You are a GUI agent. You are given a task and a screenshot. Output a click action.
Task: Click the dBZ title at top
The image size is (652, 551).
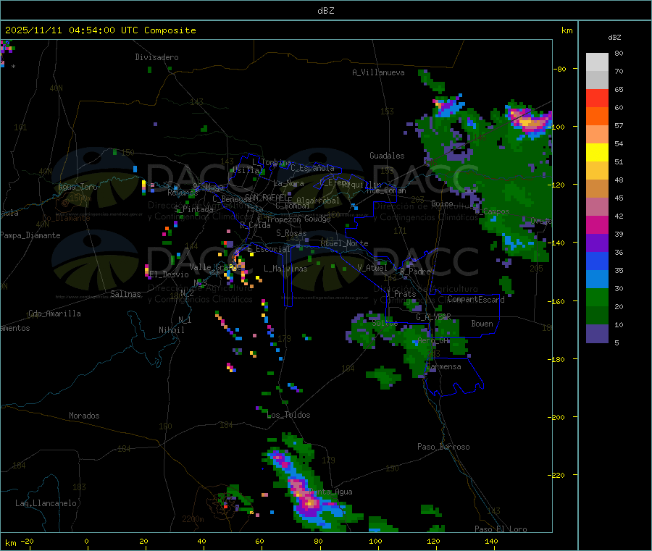point(325,11)
